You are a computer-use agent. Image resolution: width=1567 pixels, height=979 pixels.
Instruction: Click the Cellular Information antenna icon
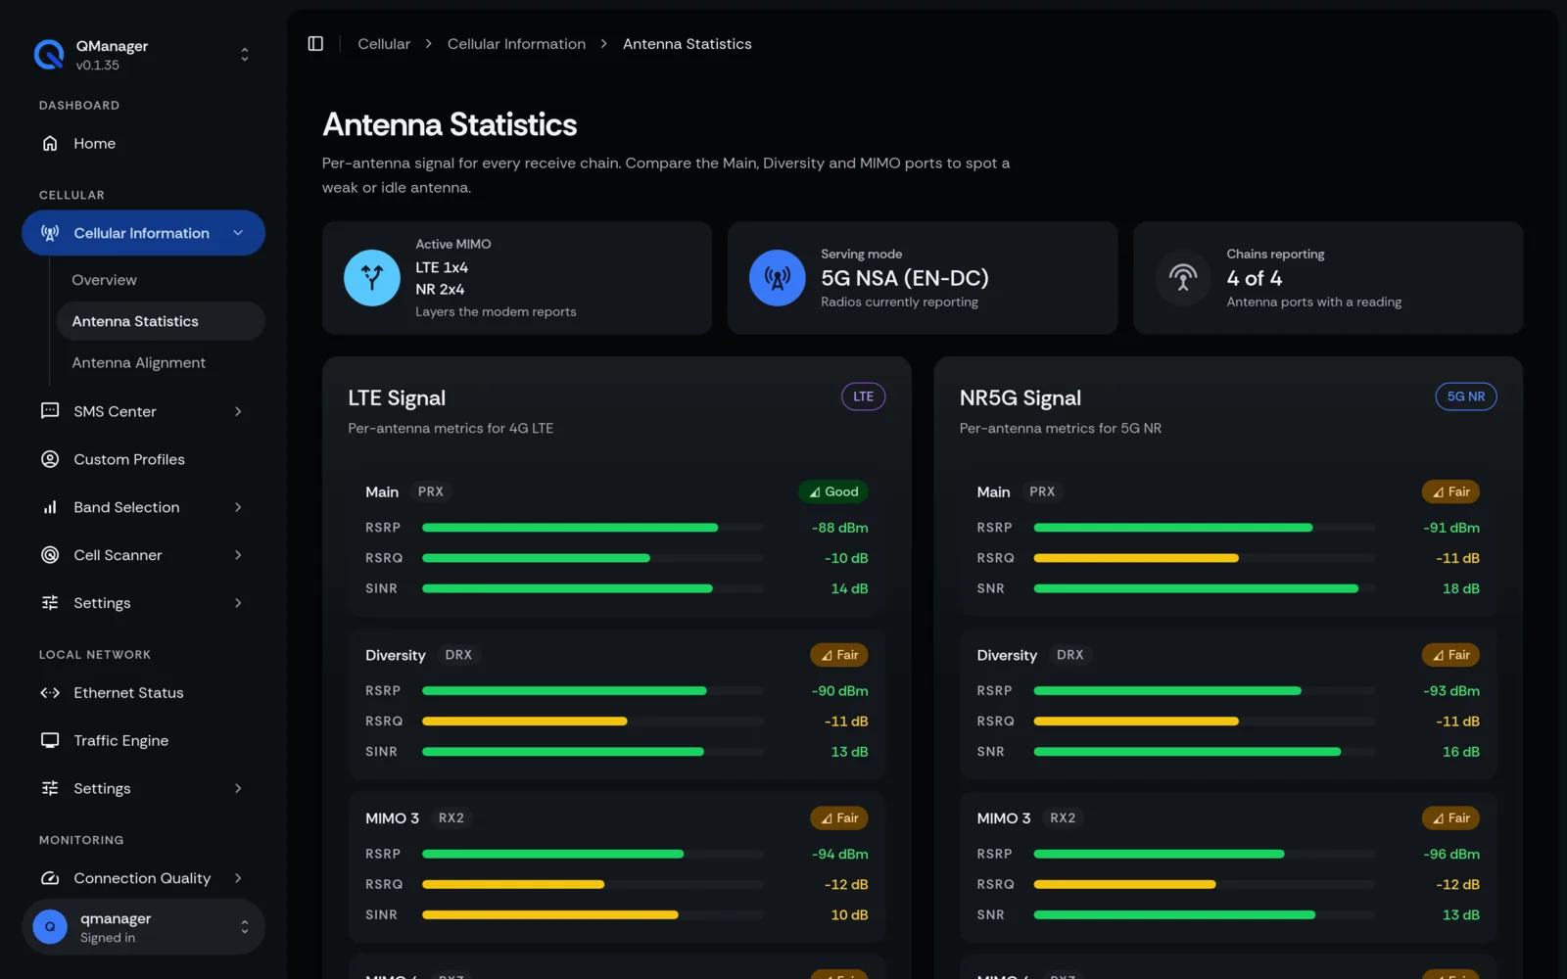pyautogui.click(x=50, y=233)
